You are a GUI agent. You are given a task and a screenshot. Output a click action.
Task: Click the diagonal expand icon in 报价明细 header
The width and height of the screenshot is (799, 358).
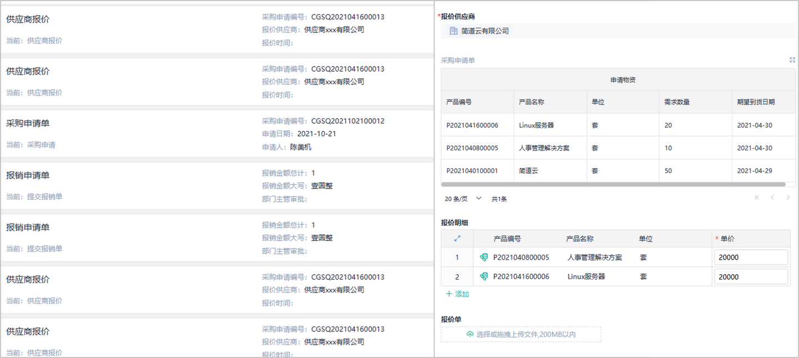(457, 238)
